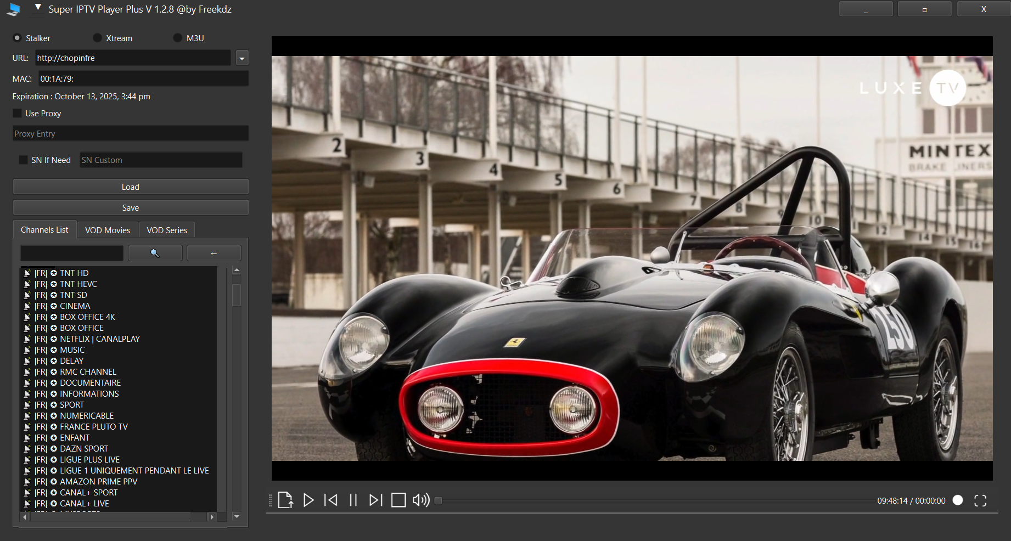Open LIGUE 1 UNIQUEMENT PENDANT LE LIVE

coord(134,470)
